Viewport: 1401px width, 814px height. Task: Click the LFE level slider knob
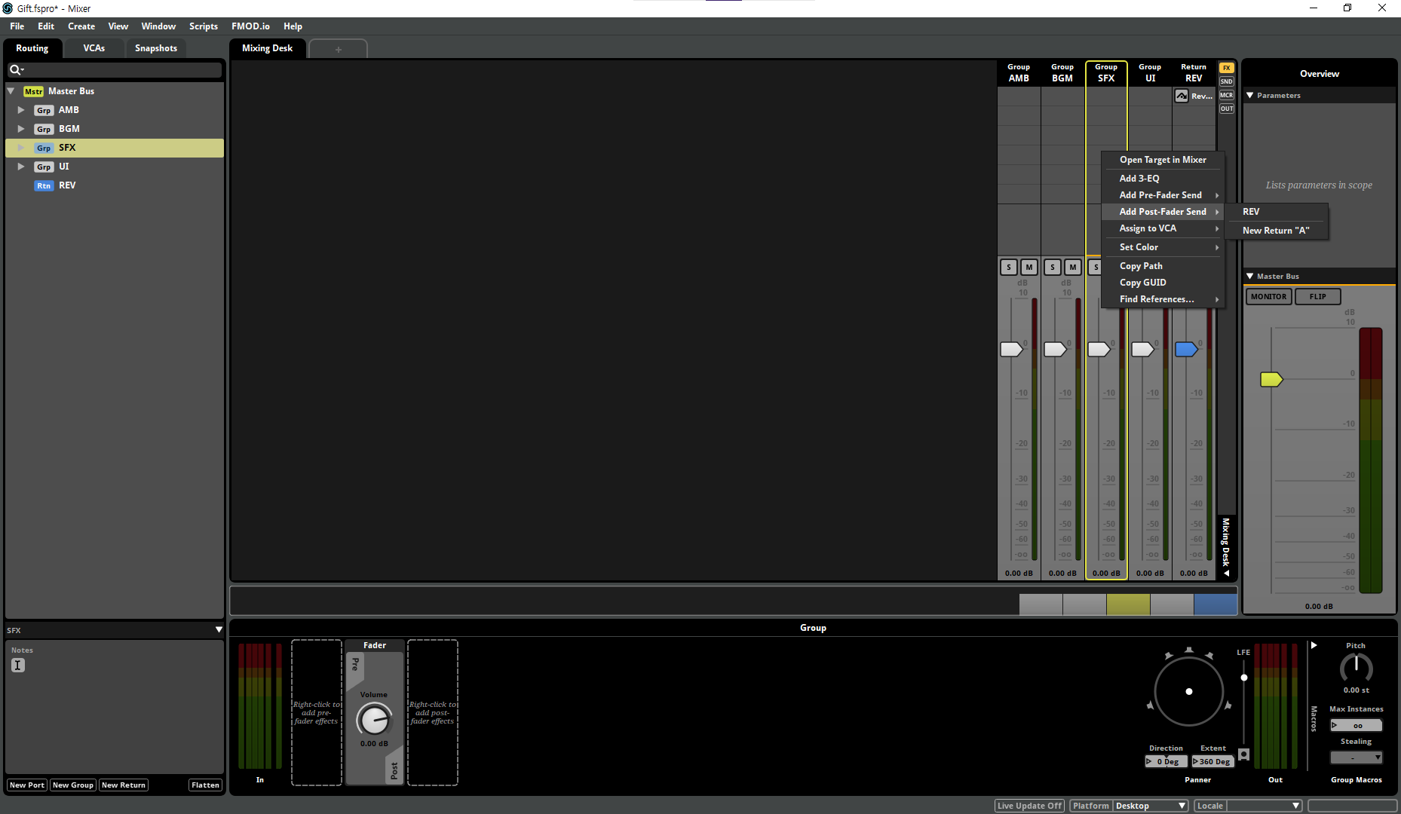click(1244, 678)
